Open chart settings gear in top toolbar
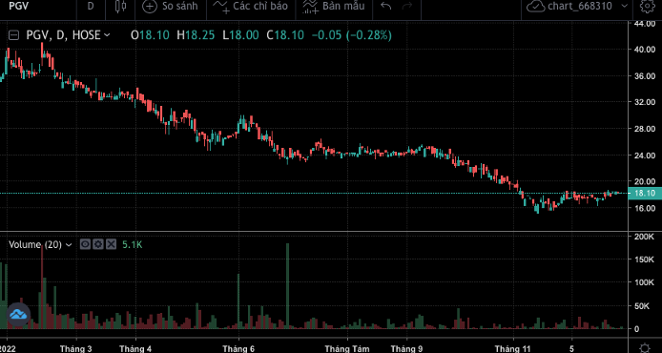The image size is (662, 353). point(647,6)
